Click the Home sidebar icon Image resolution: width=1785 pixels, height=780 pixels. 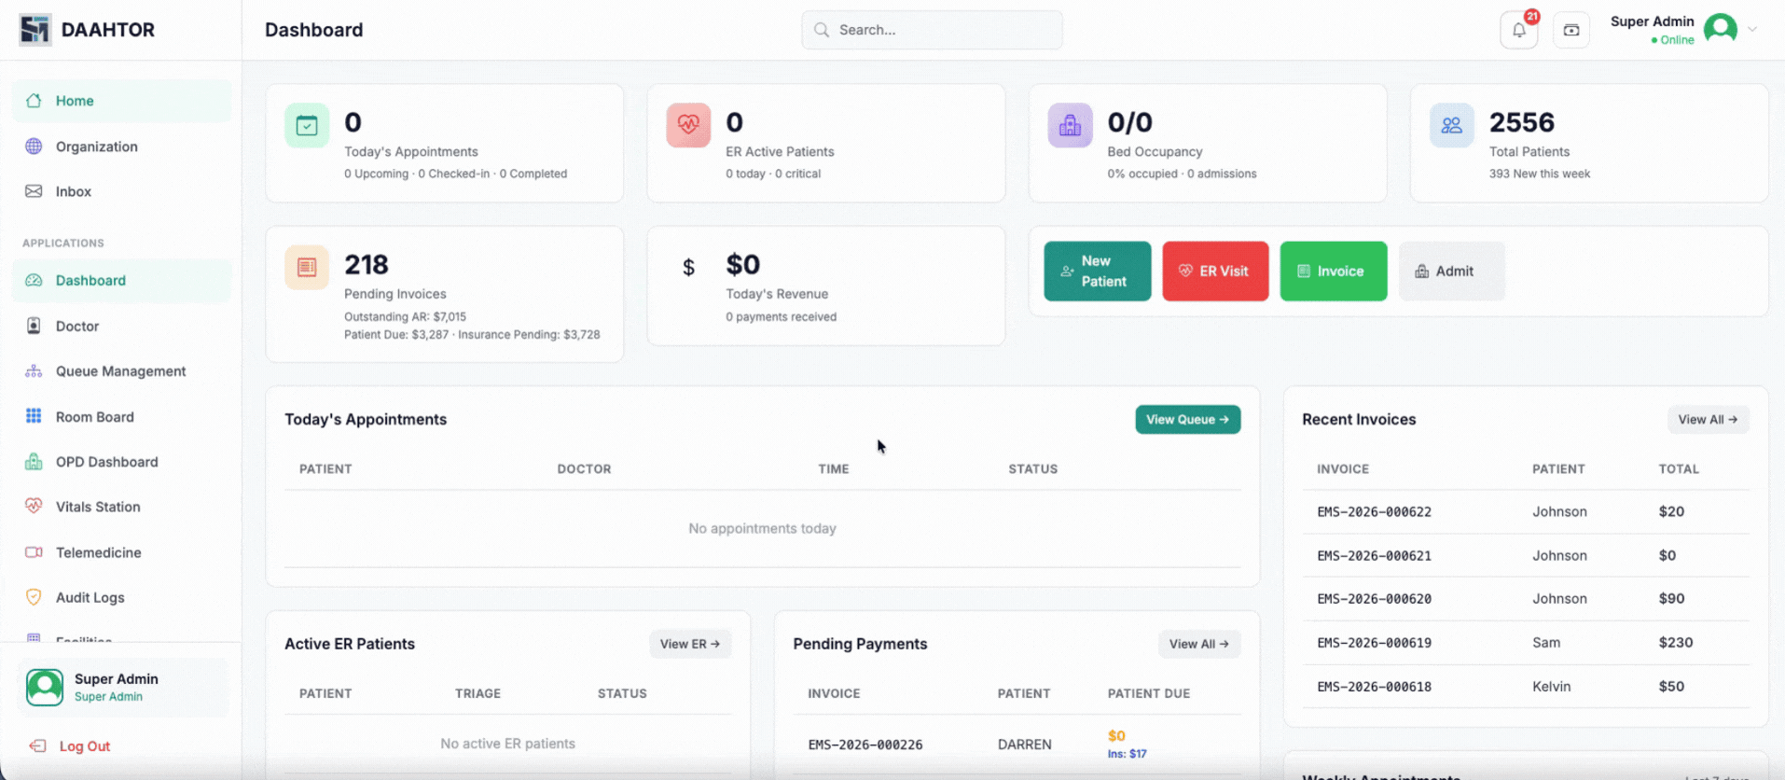point(34,101)
